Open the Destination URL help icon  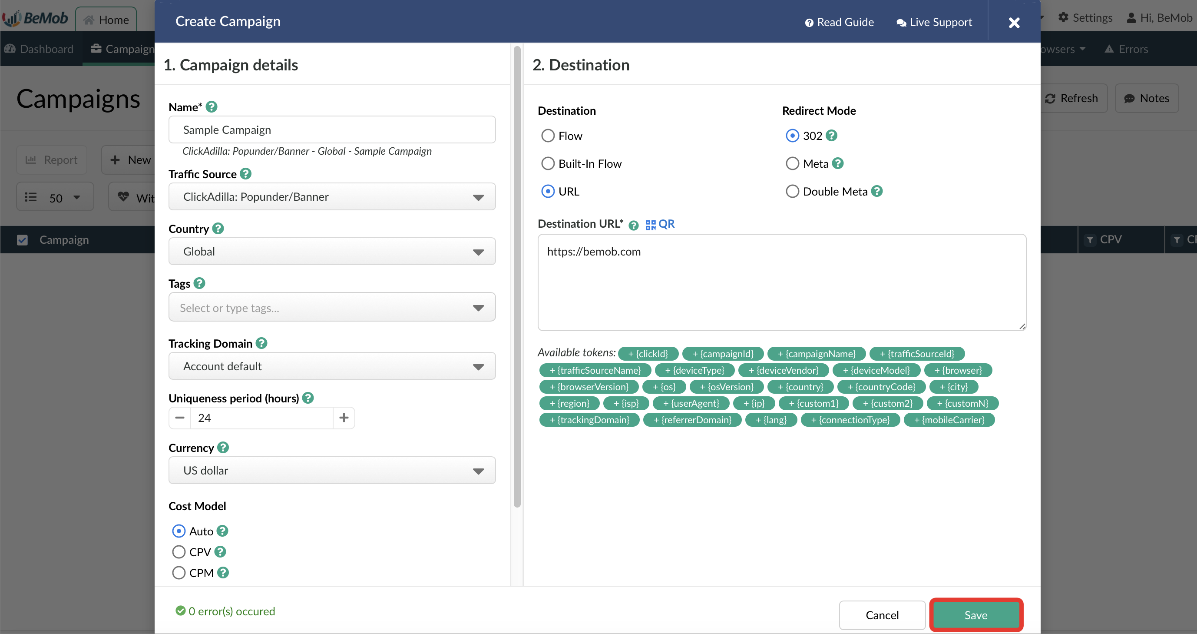click(633, 226)
